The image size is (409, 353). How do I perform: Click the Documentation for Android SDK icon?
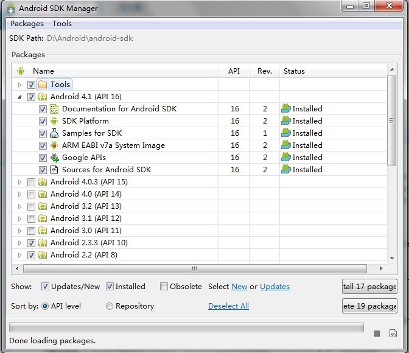[x=54, y=109]
